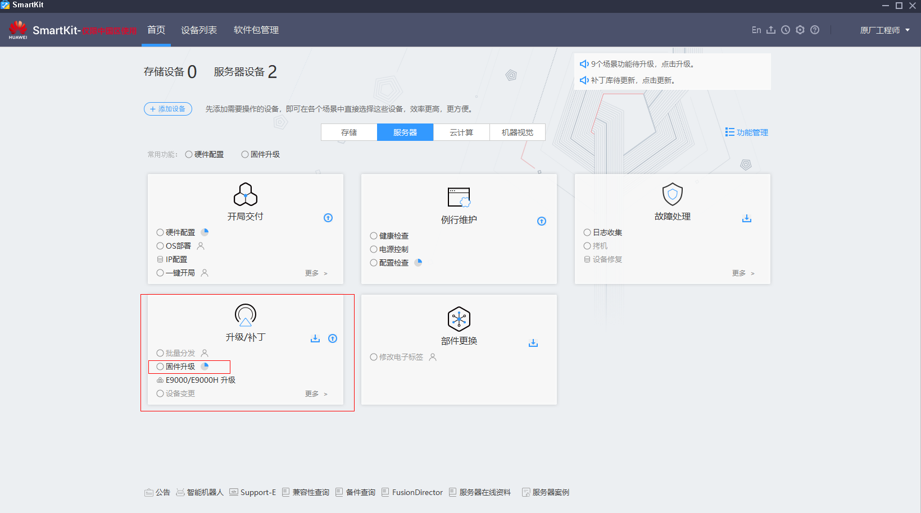This screenshot has height=513, width=921.
Task: Select IP配置 item in 开局交付
Action: click(x=172, y=259)
